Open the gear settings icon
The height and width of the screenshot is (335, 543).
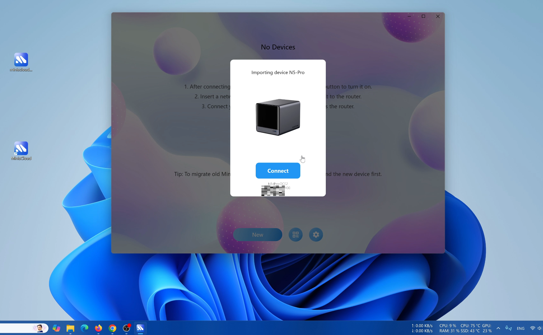tap(316, 235)
